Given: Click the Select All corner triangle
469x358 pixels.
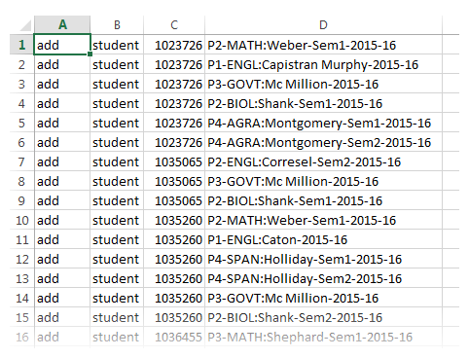Looking at the screenshot, I should 25,25.
